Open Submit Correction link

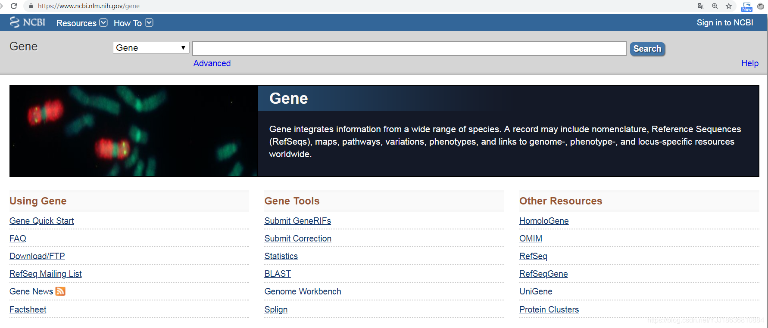click(298, 238)
